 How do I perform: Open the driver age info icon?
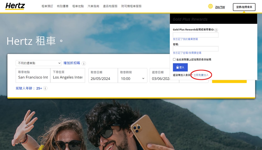click(45, 88)
